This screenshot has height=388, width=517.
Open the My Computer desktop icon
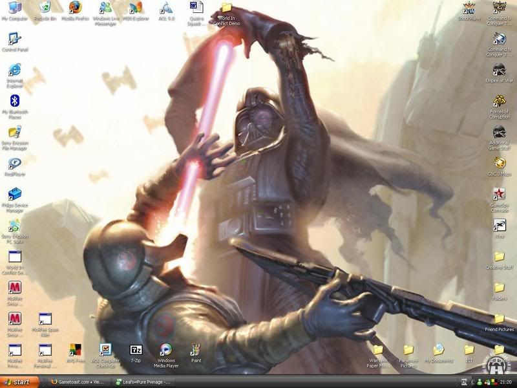point(14,11)
